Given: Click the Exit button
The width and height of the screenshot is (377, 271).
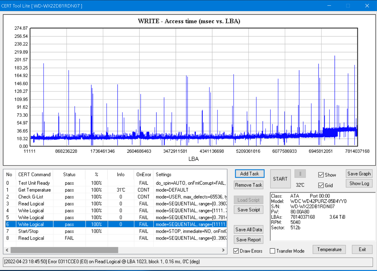Looking at the screenshot, I should [x=362, y=249].
